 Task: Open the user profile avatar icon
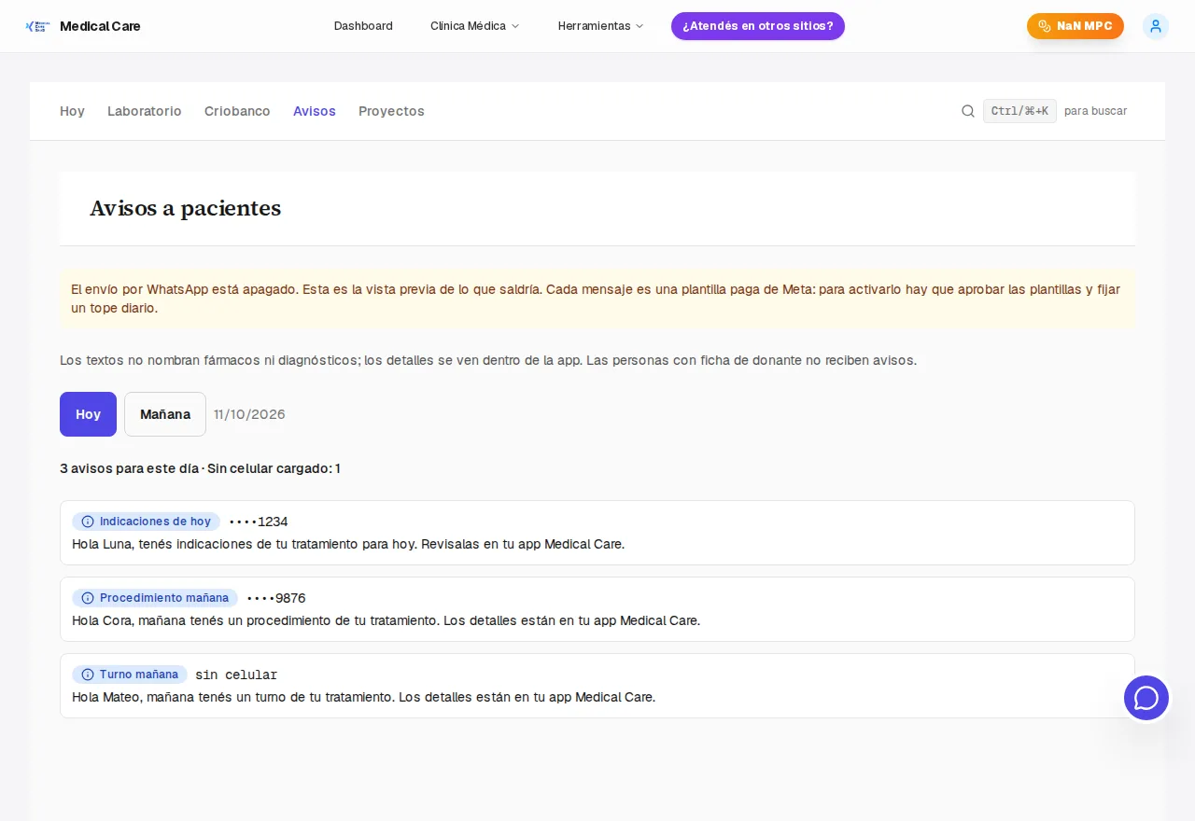[x=1156, y=26]
